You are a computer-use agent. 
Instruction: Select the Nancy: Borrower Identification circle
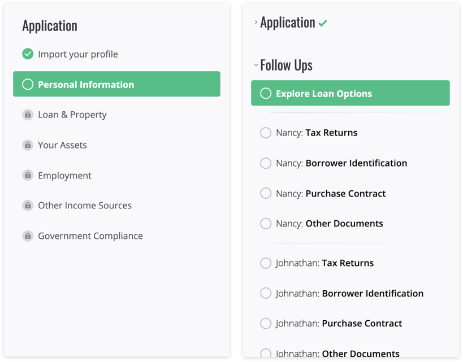tap(266, 163)
